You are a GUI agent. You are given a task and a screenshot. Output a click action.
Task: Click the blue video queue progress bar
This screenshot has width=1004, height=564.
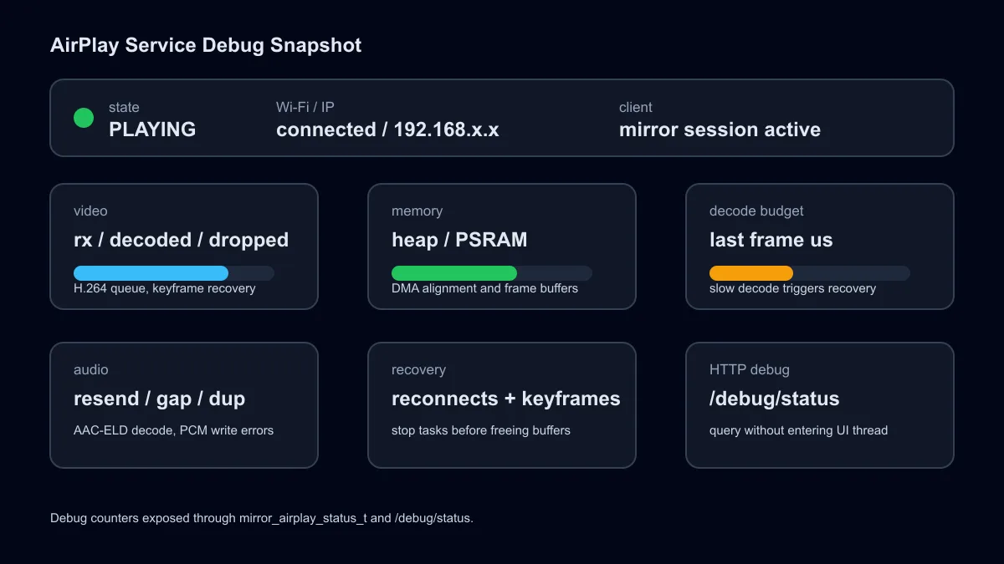pyautogui.click(x=151, y=273)
